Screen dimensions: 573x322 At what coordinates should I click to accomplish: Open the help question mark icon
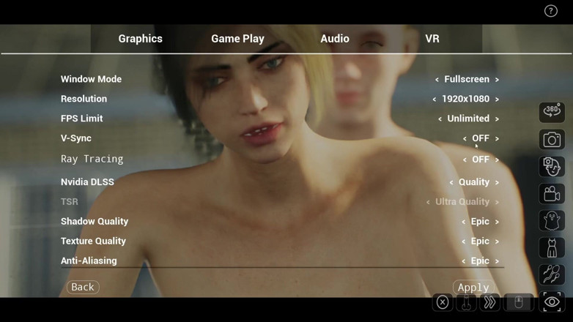pos(551,11)
